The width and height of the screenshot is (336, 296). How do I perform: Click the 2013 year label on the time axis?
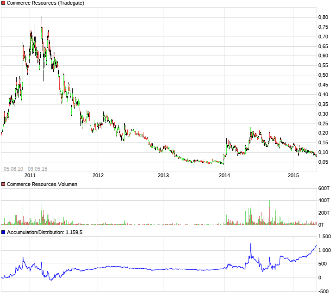coord(163,175)
